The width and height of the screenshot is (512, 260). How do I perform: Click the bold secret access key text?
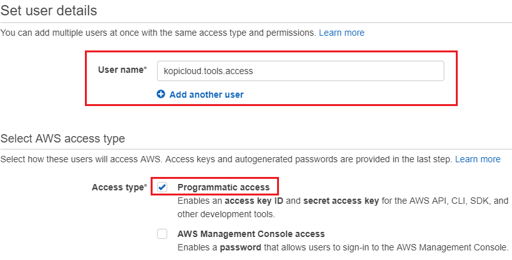click(x=341, y=201)
